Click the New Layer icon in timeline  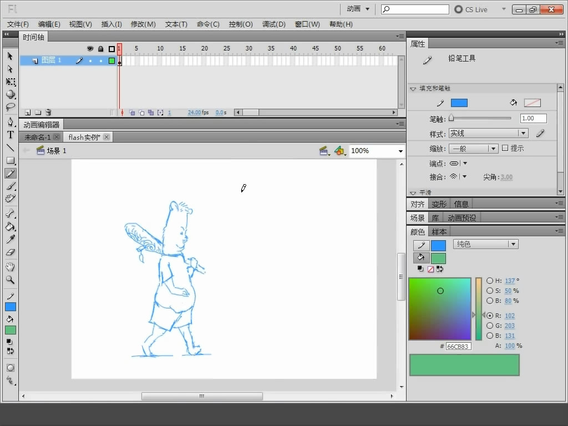pos(28,113)
